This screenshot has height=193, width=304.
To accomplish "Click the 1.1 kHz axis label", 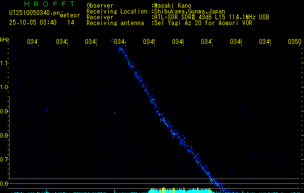I will [4, 63].
